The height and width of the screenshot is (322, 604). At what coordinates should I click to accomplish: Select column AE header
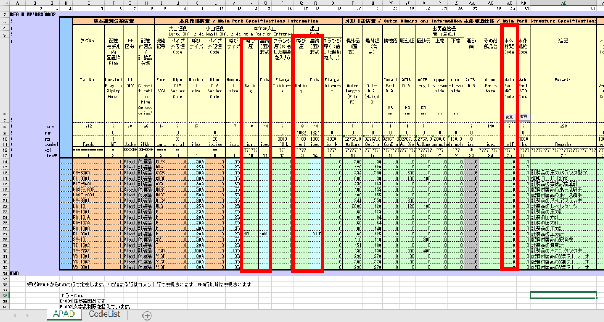tap(563, 3)
